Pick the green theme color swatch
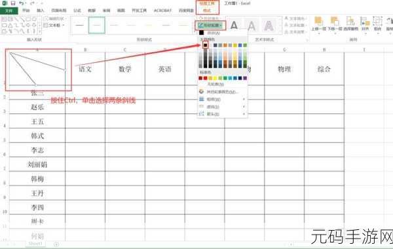Image resolution: width=393 pixels, height=249 pixels. tap(245, 45)
